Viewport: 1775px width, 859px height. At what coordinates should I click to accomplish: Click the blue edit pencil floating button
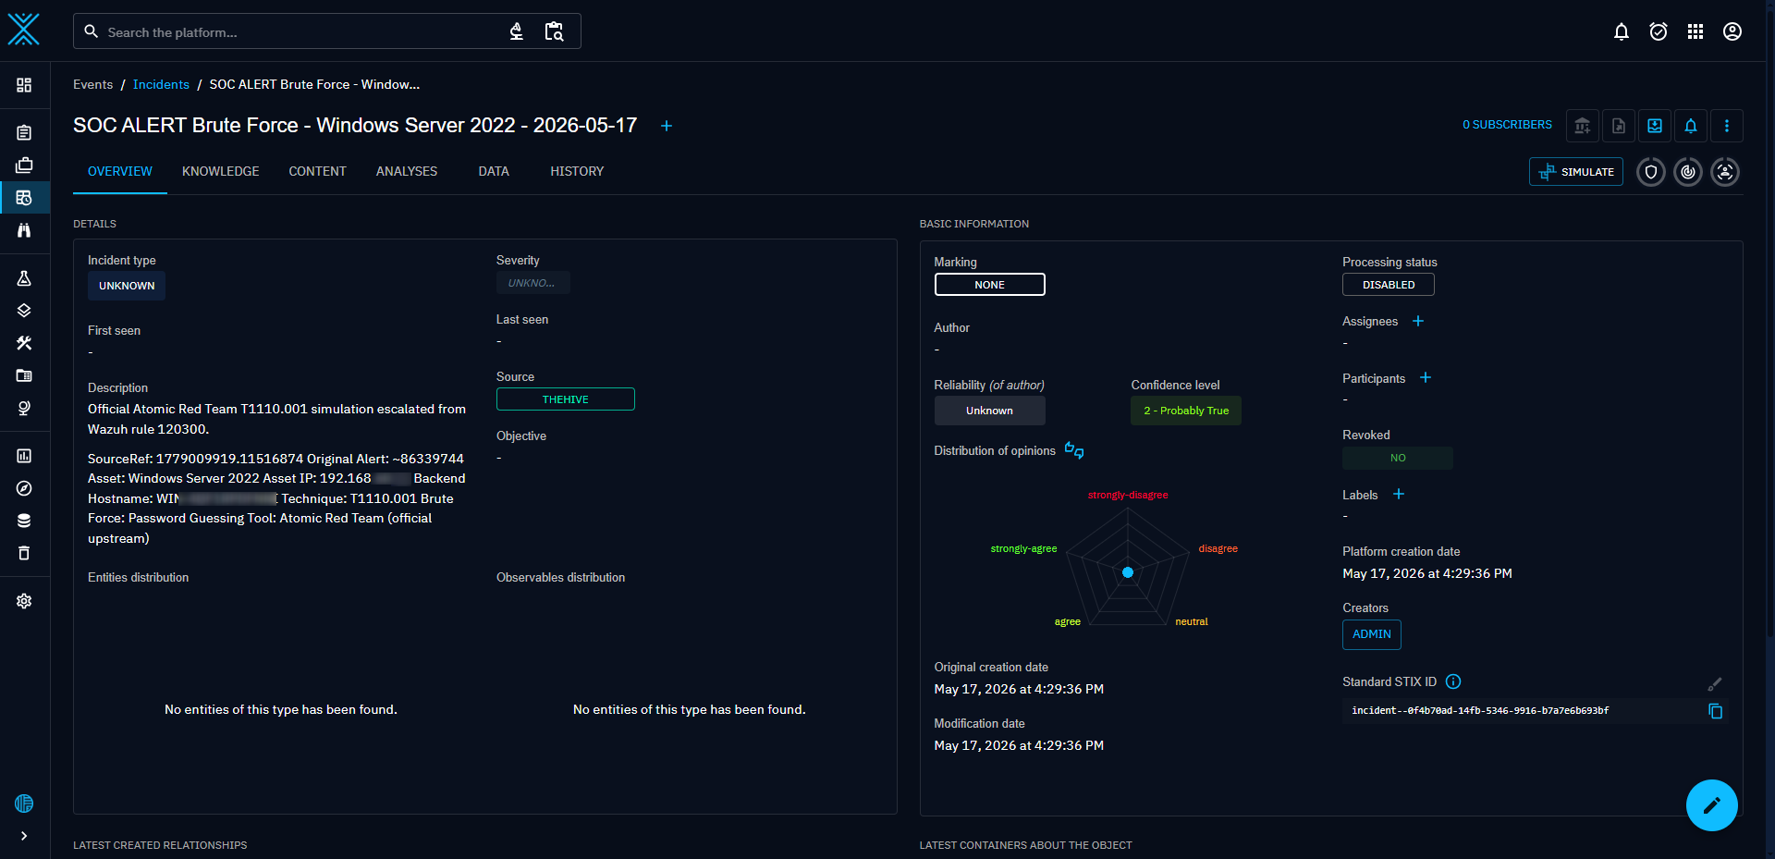(x=1712, y=805)
